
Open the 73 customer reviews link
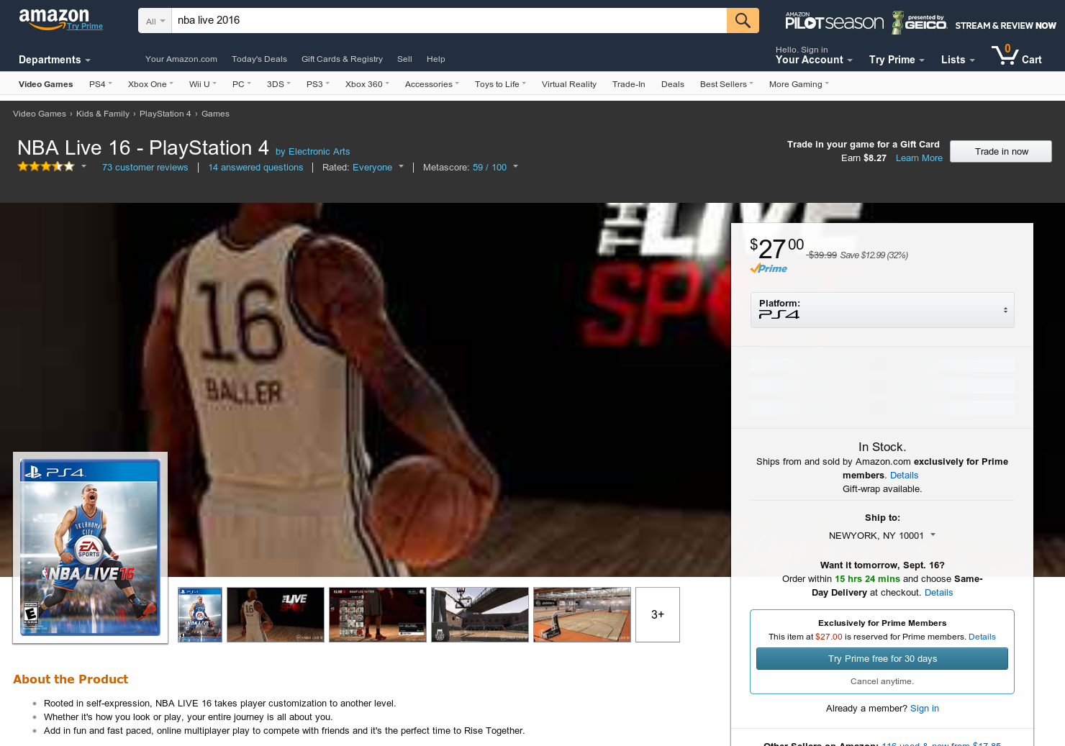145,168
